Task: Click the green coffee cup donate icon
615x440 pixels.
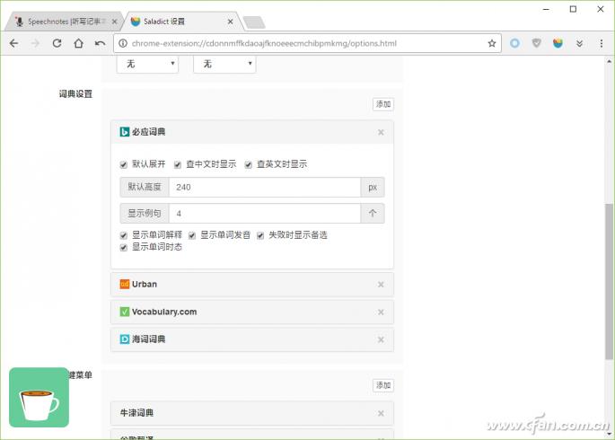Action: click(39, 397)
